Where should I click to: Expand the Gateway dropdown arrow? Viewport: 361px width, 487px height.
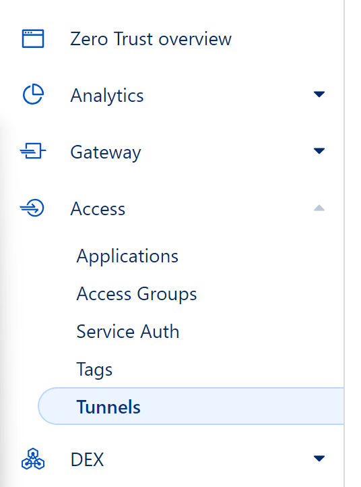coord(319,151)
